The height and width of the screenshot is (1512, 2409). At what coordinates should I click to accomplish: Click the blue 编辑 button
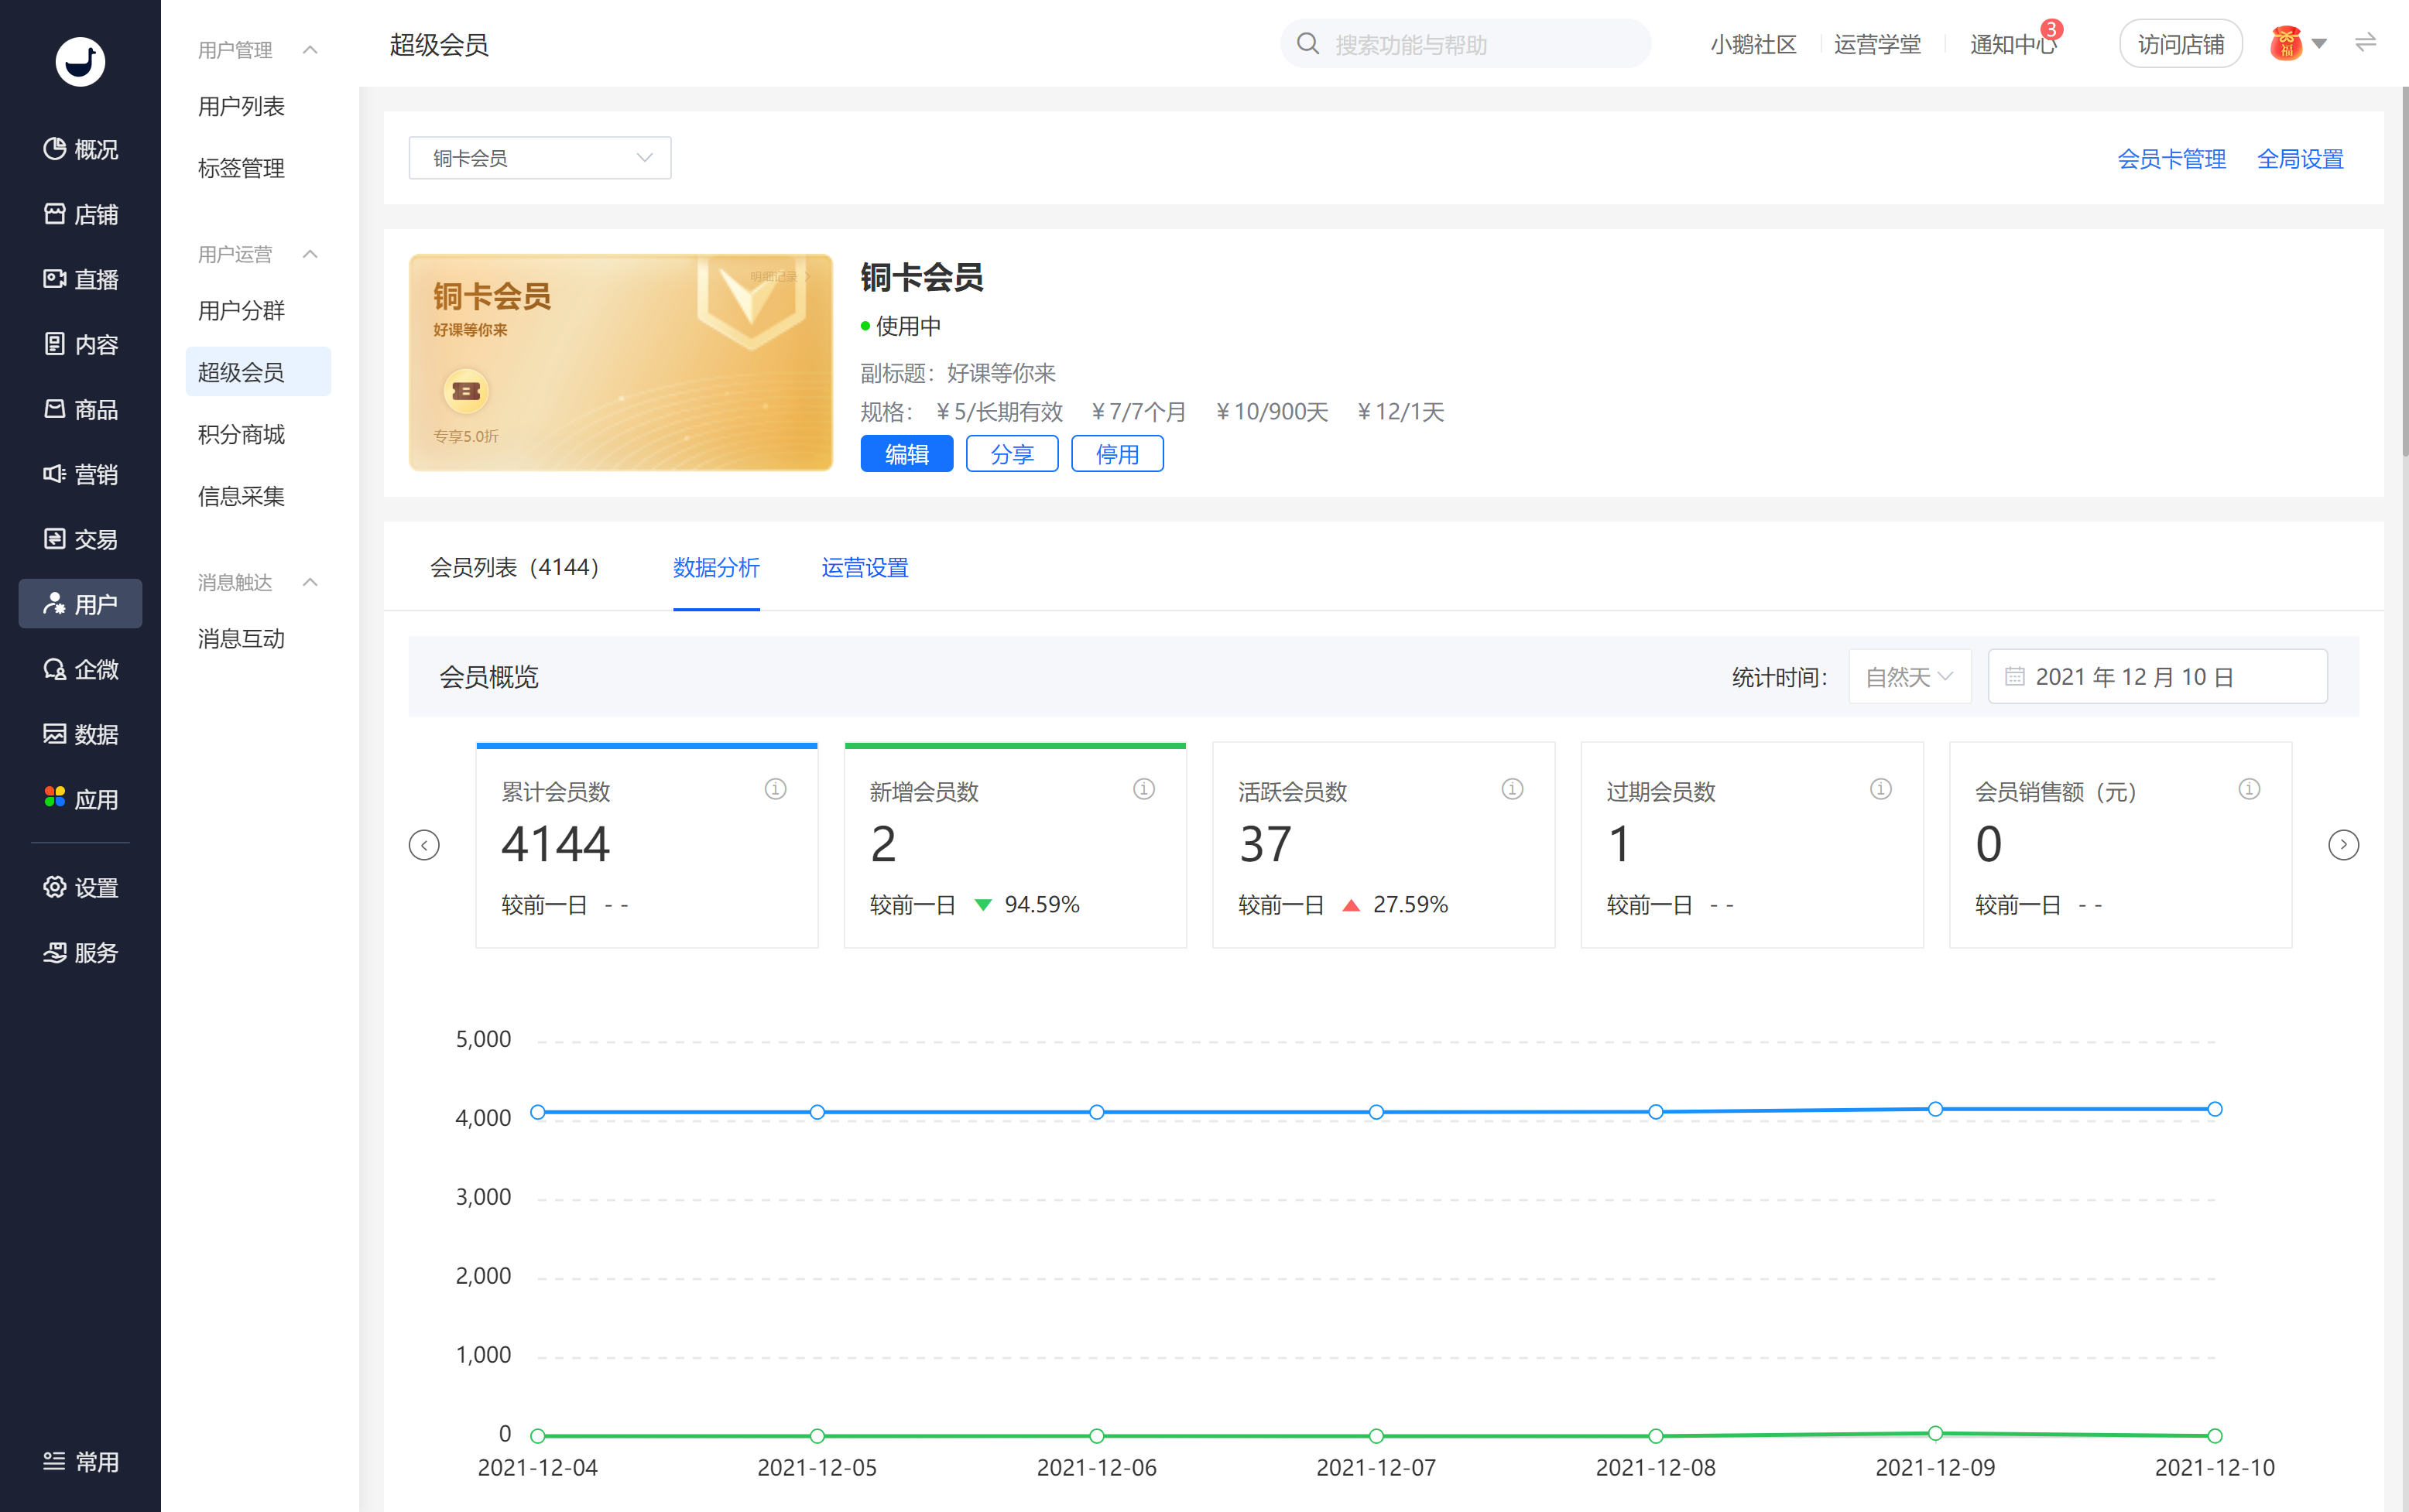click(x=906, y=454)
